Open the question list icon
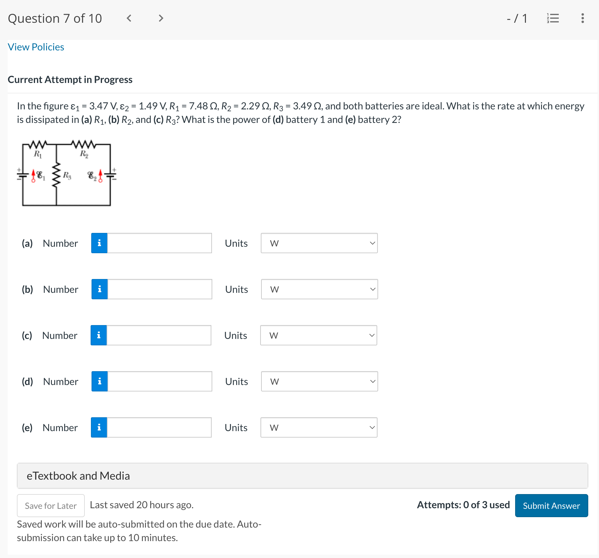The width and height of the screenshot is (599, 558). pos(553,18)
